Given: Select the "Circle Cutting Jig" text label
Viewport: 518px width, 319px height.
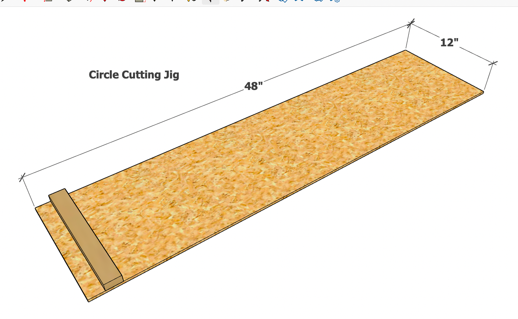Looking at the screenshot, I should 134,75.
